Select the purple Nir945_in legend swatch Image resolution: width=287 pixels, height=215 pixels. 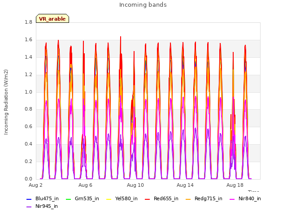(x=29, y=207)
